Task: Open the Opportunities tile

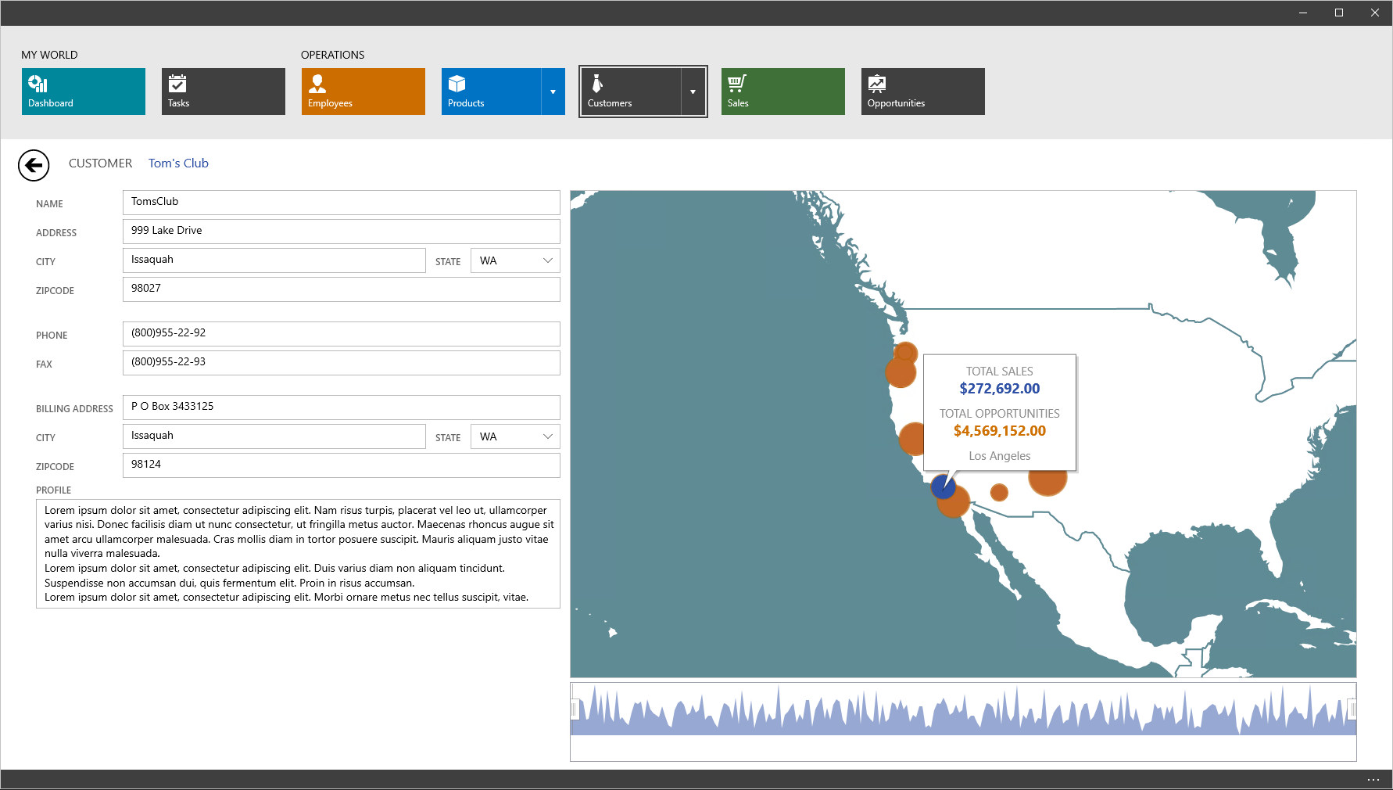Action: click(x=922, y=92)
